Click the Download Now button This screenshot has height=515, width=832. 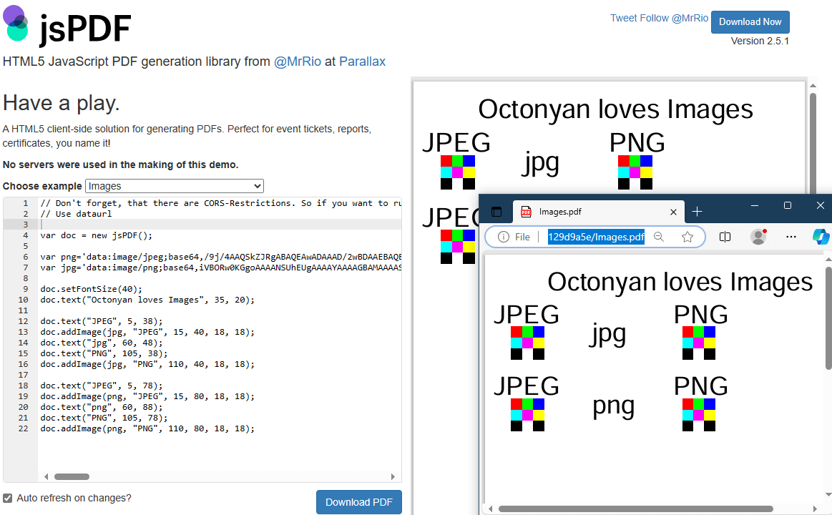[x=750, y=22]
